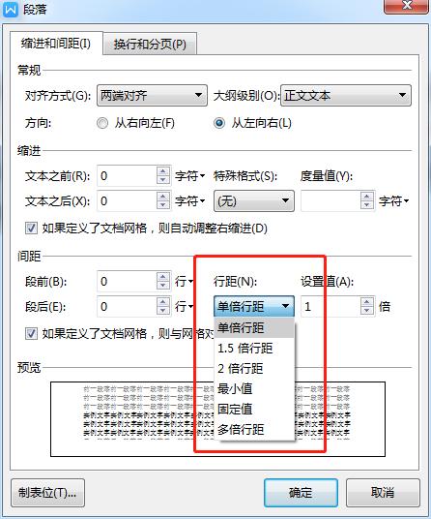Increase the 设置值 line spacing value
Image resolution: width=431 pixels, height=519 pixels.
pos(367,302)
